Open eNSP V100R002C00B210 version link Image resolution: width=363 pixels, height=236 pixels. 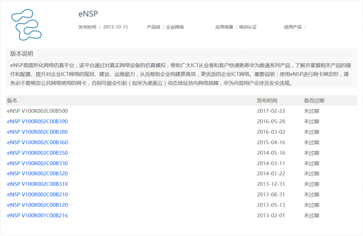point(37,194)
